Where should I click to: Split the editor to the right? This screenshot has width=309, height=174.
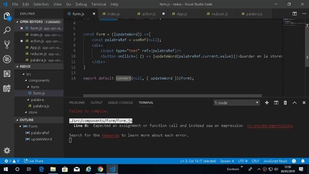[x=295, y=14]
